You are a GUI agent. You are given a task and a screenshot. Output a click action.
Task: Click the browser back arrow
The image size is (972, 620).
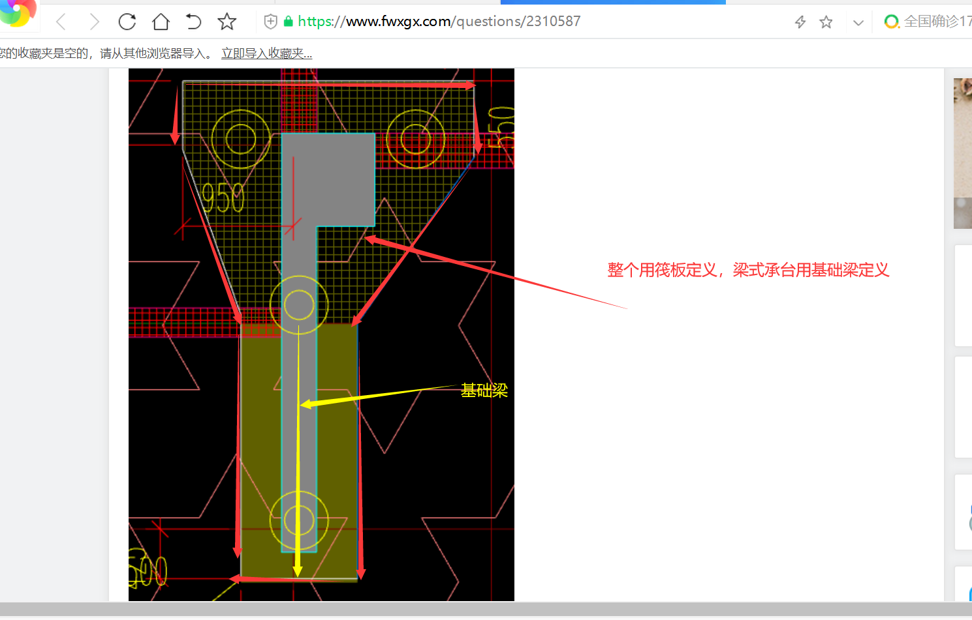(61, 22)
